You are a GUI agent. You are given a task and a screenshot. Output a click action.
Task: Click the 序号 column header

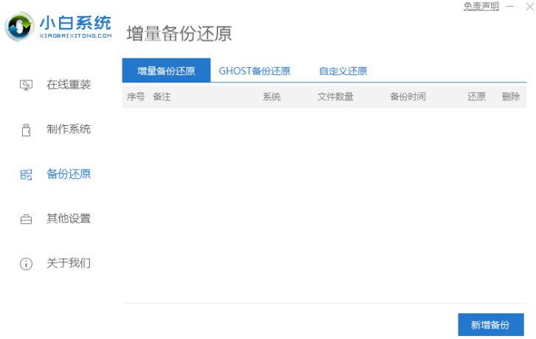[136, 97]
